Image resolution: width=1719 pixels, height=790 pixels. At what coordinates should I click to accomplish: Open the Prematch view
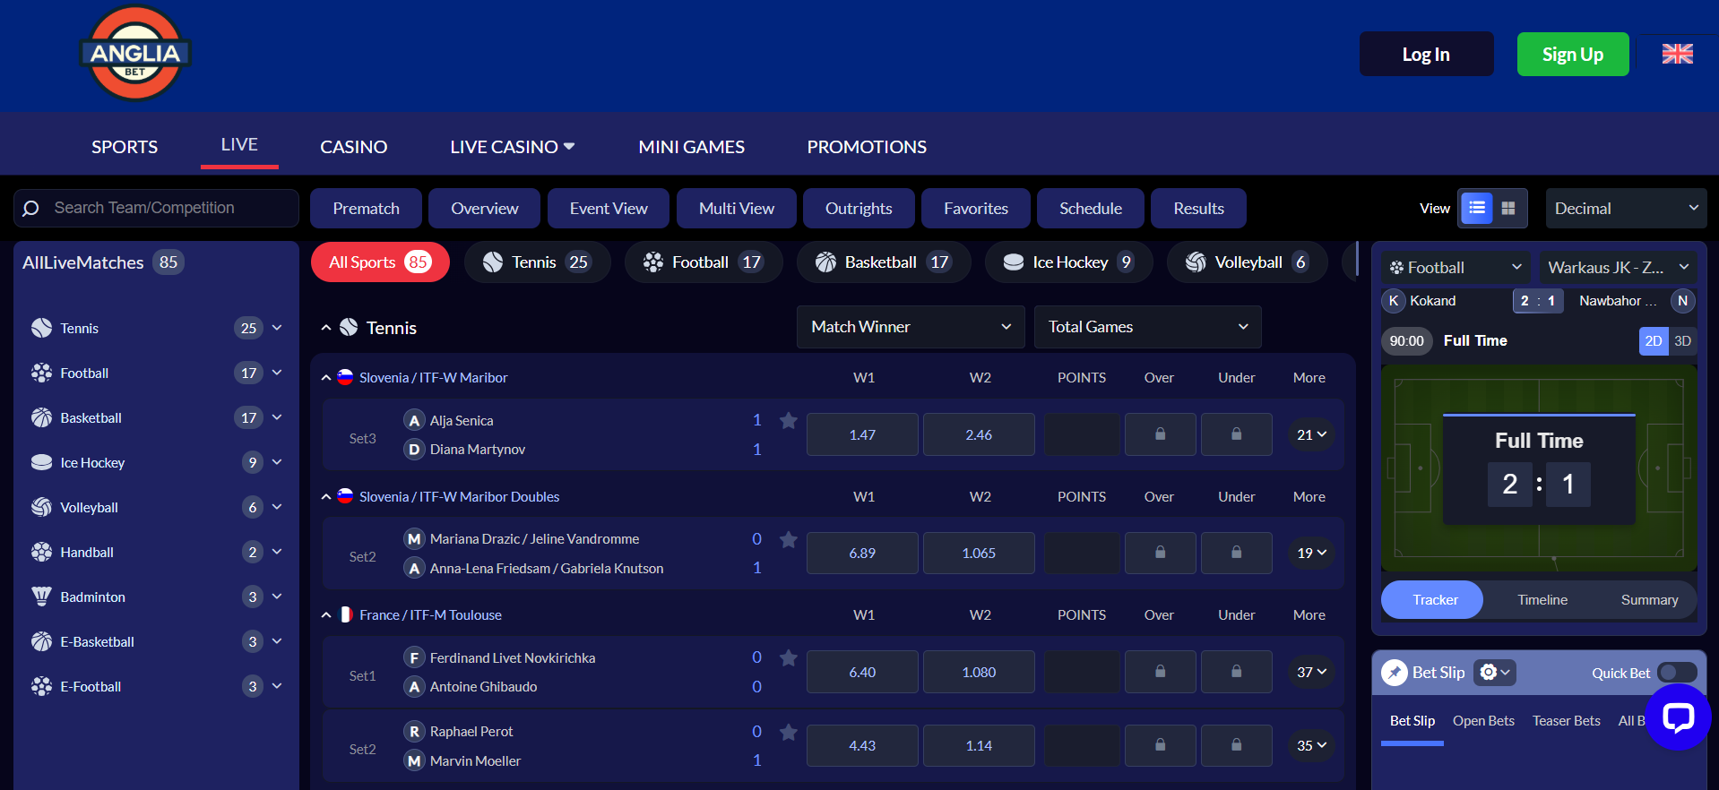tap(366, 209)
